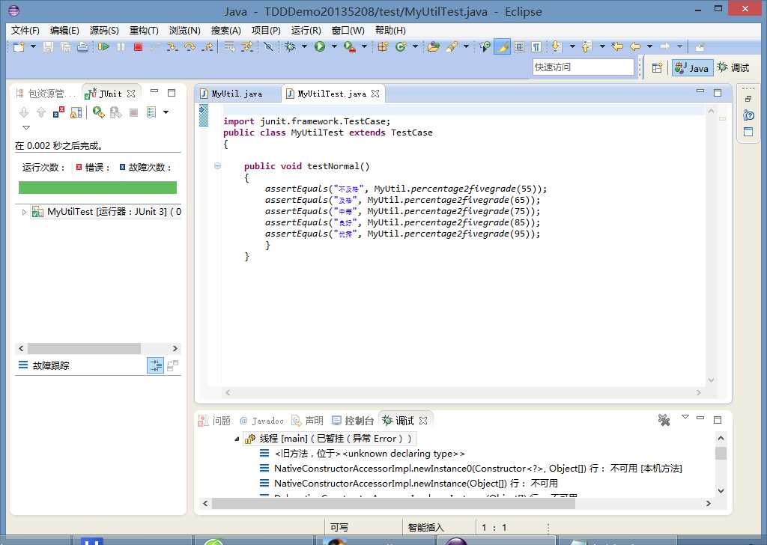Open the New Class dropdown arrow

[x=415, y=47]
